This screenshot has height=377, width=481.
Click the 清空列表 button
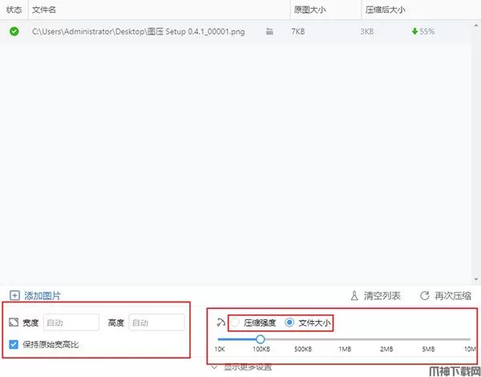coord(382,296)
